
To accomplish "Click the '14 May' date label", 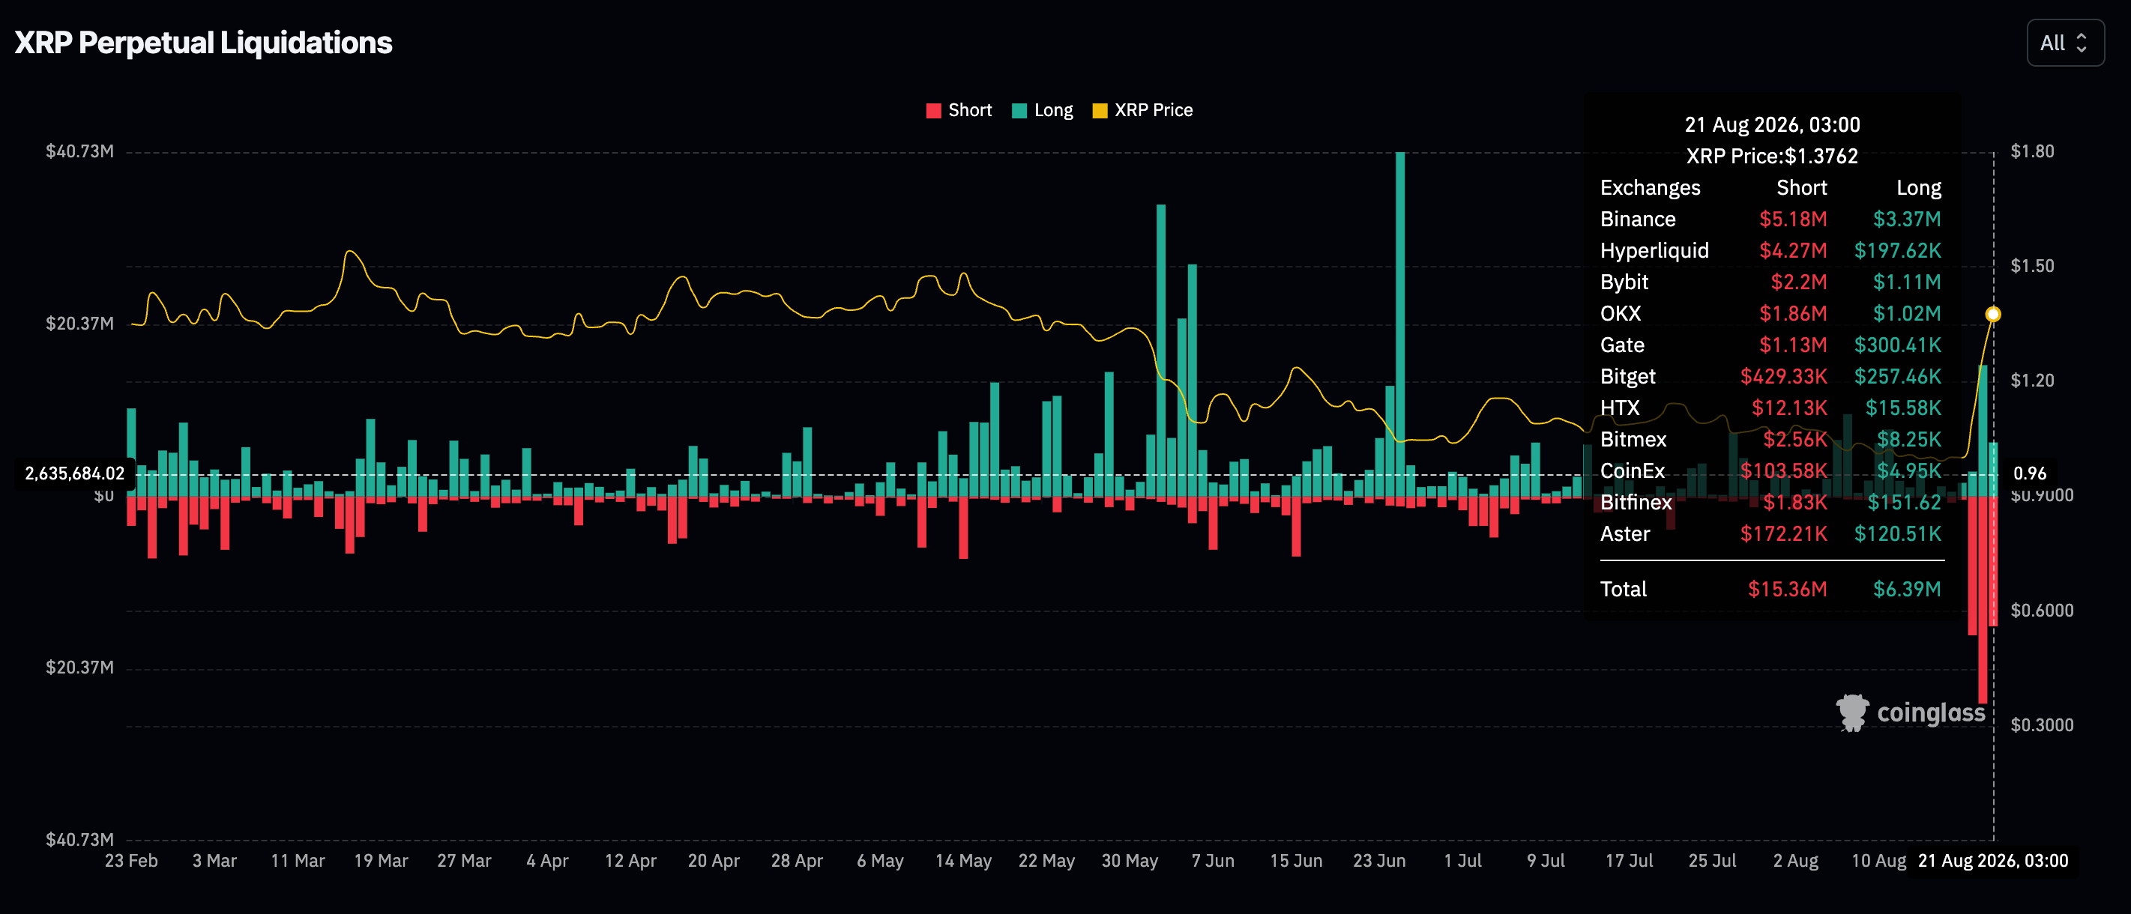I will pos(963,861).
